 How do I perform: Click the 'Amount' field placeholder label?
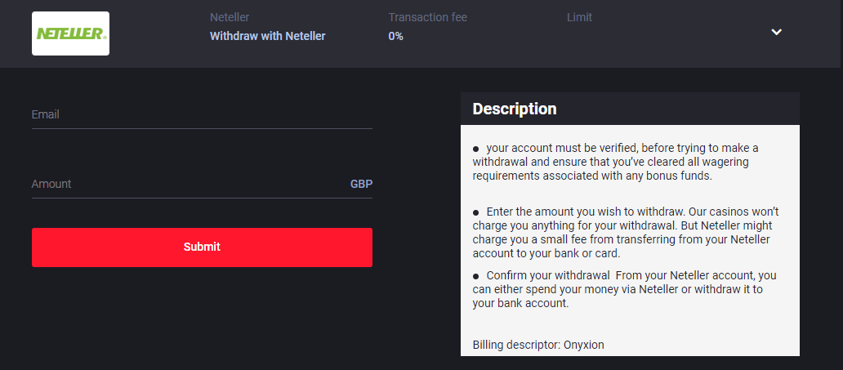coord(51,185)
